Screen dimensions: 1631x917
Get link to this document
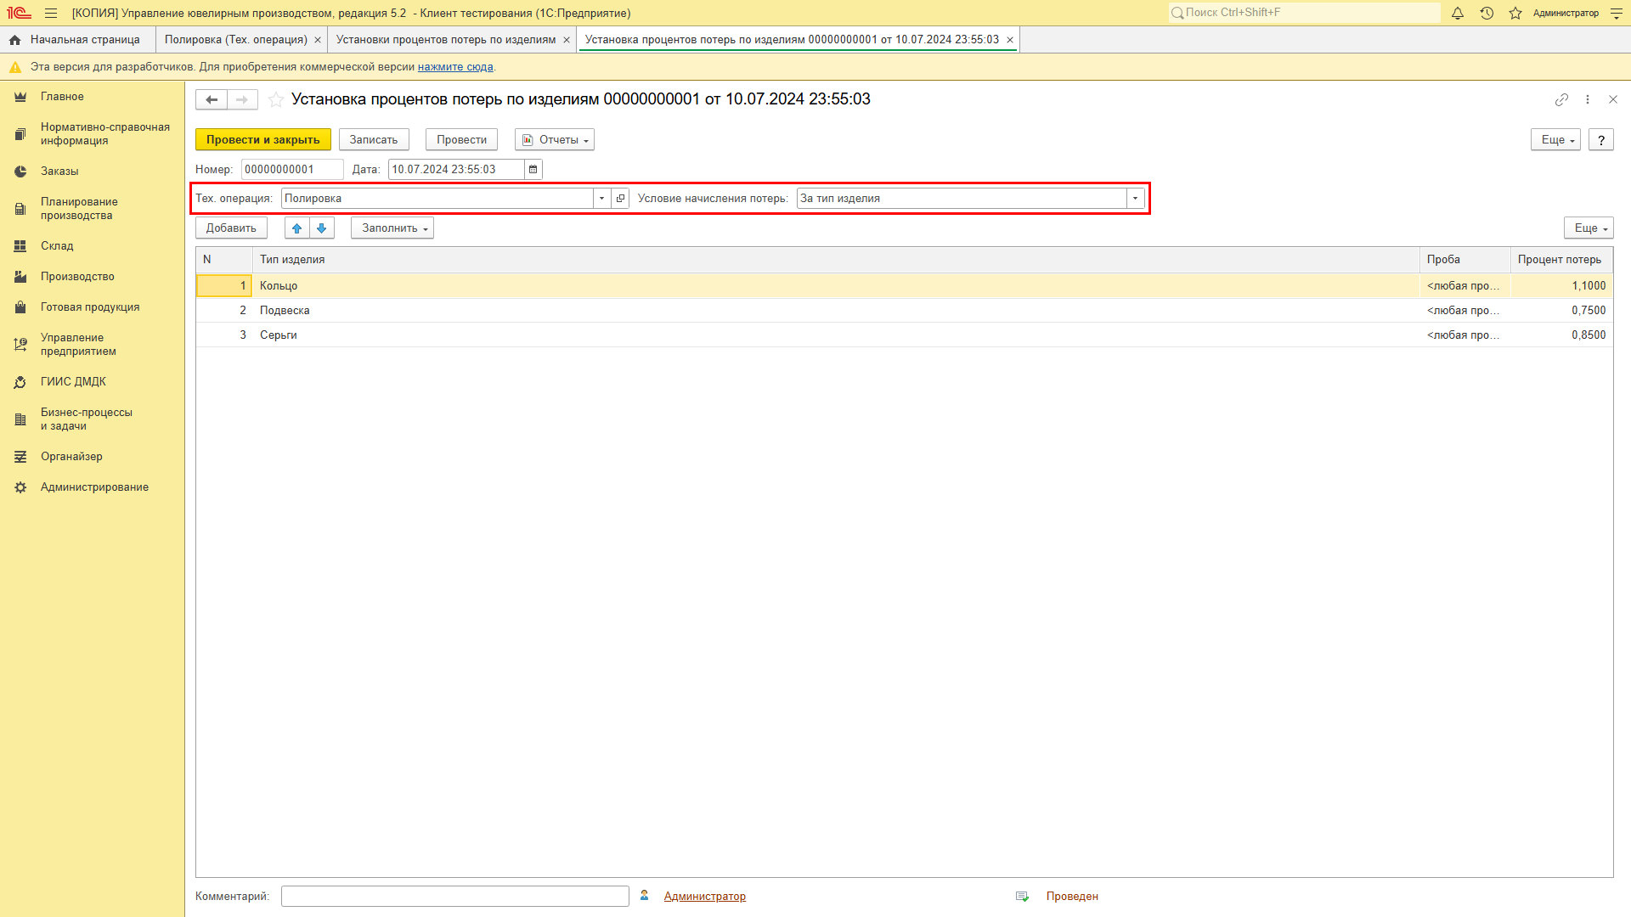pyautogui.click(x=1561, y=99)
